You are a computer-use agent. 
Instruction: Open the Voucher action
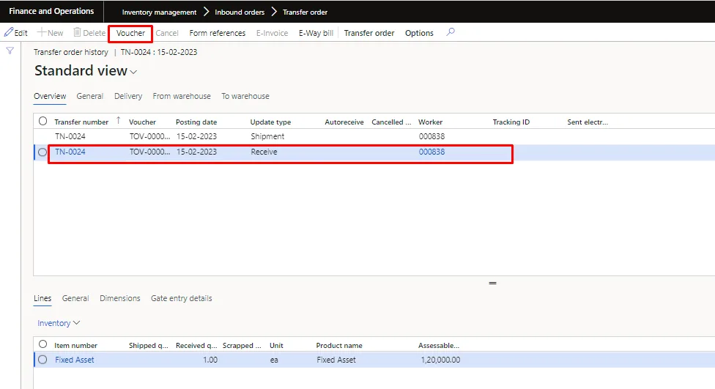[130, 33]
